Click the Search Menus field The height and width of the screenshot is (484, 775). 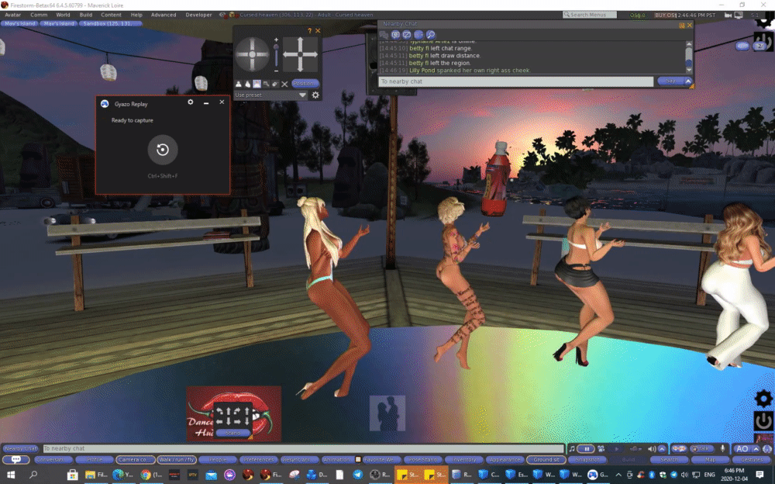pyautogui.click(x=590, y=15)
